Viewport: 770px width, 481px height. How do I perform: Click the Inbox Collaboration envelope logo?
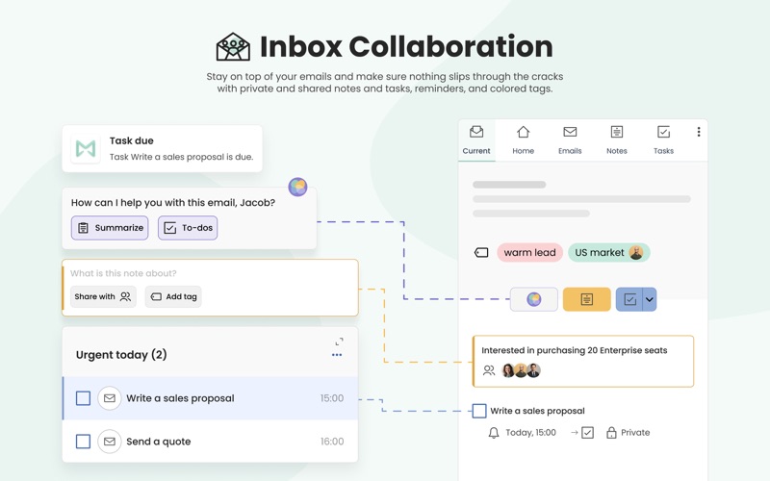233,46
